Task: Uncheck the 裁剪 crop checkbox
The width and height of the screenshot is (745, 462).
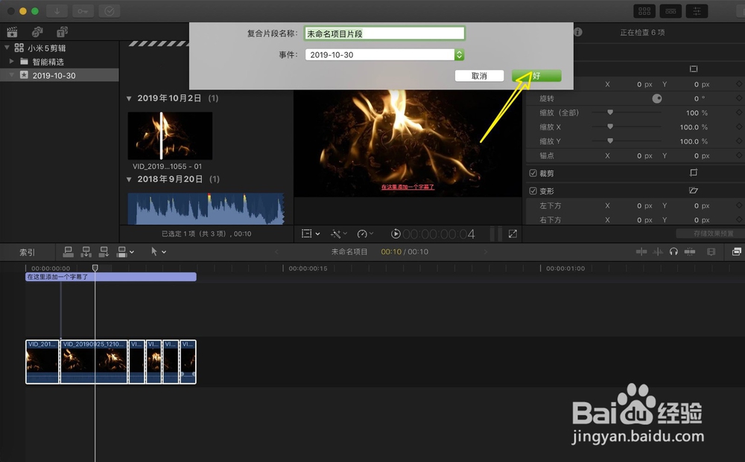Action: click(533, 173)
